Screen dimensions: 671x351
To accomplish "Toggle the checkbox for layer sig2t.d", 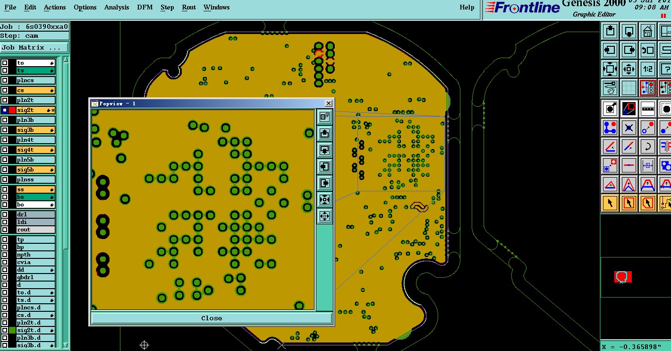I will 5,330.
